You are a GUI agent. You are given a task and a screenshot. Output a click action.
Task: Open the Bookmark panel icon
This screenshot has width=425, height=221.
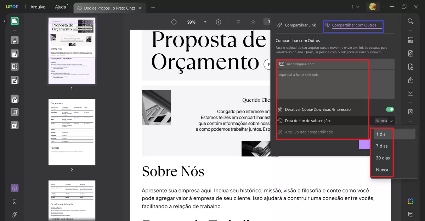pos(15,201)
